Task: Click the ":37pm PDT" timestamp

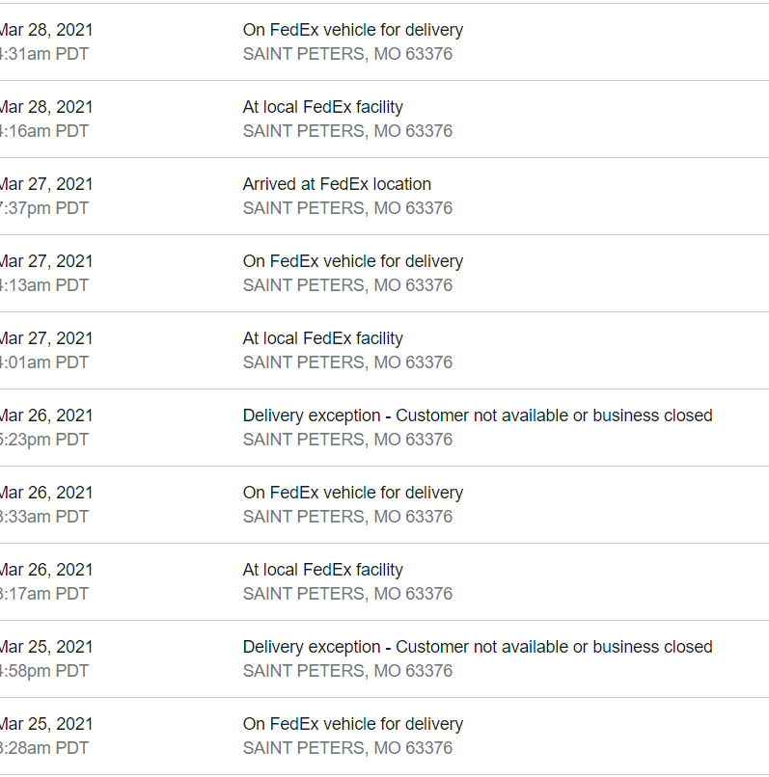Action: pyautogui.click(x=44, y=208)
